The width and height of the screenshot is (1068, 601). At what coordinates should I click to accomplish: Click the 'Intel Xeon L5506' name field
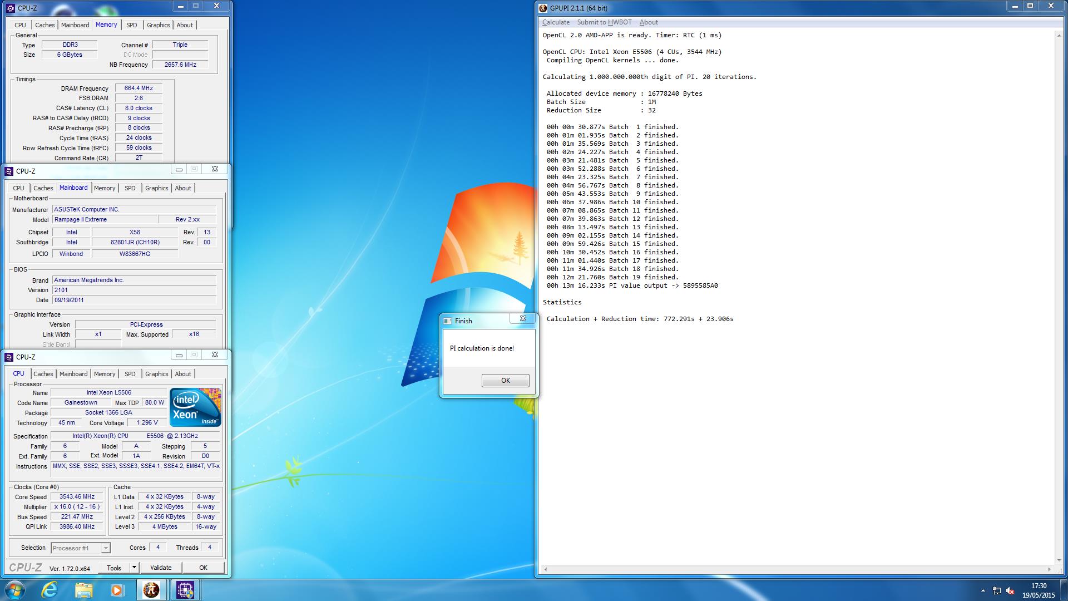(108, 393)
